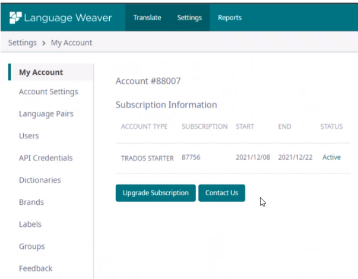
Task: Click the end date 2021/12/22
Action: [x=295, y=157]
